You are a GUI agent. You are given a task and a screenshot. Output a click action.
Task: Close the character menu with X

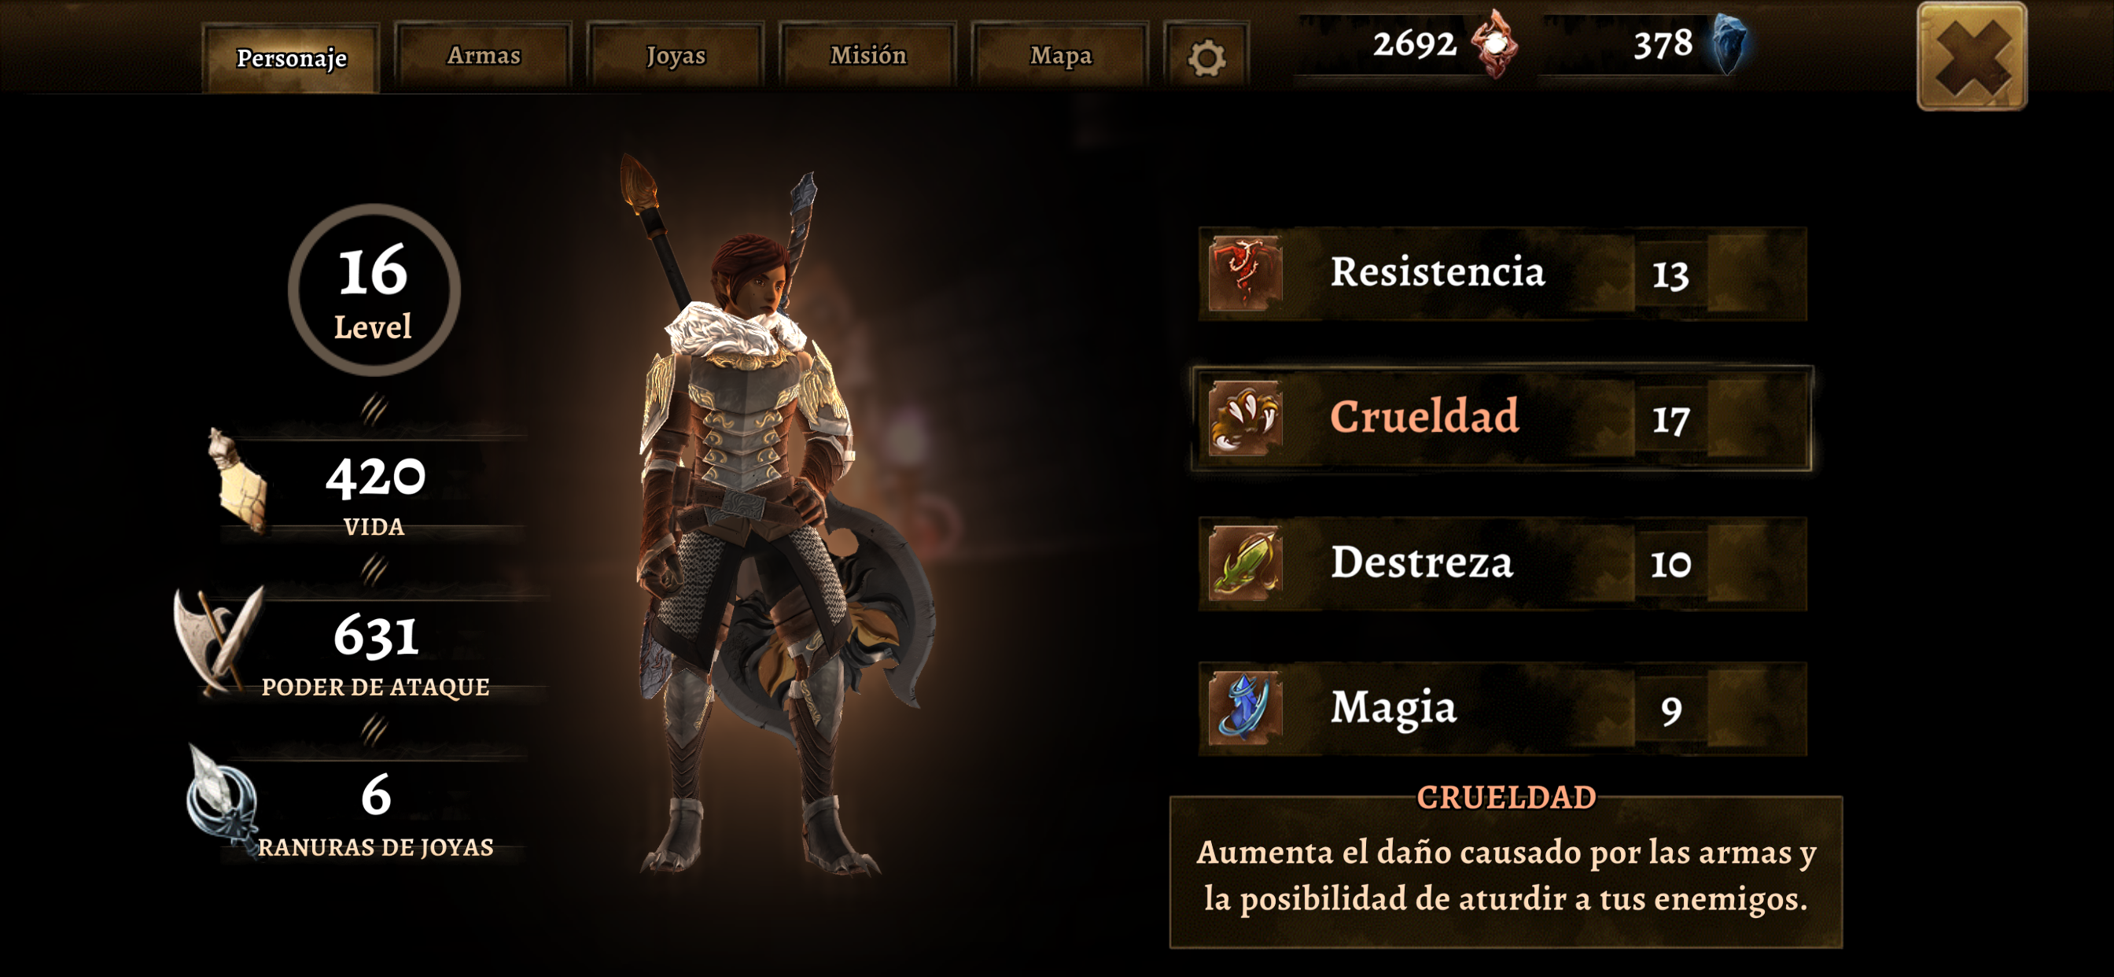(x=1971, y=57)
